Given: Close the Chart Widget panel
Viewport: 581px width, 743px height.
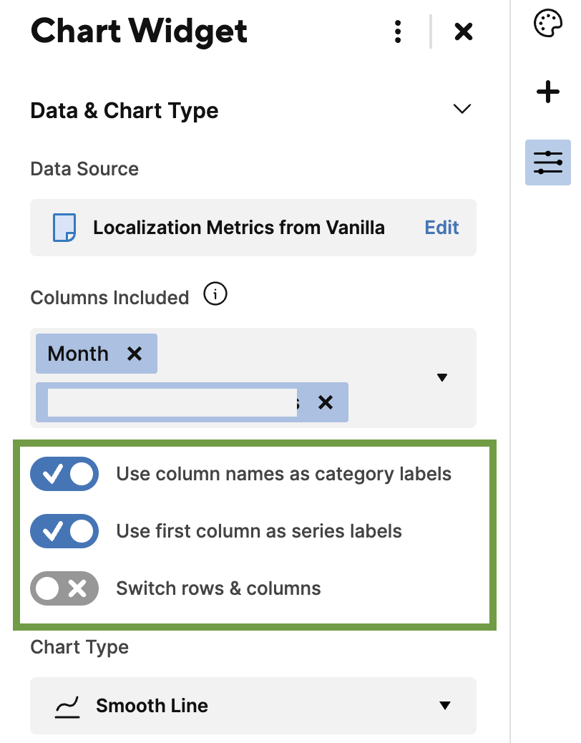Looking at the screenshot, I should pos(463,31).
